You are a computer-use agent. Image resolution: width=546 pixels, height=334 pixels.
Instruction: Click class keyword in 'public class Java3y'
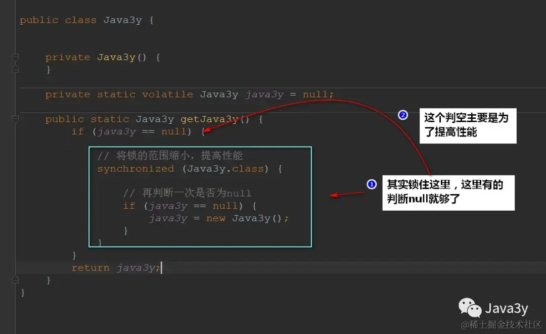(x=80, y=20)
